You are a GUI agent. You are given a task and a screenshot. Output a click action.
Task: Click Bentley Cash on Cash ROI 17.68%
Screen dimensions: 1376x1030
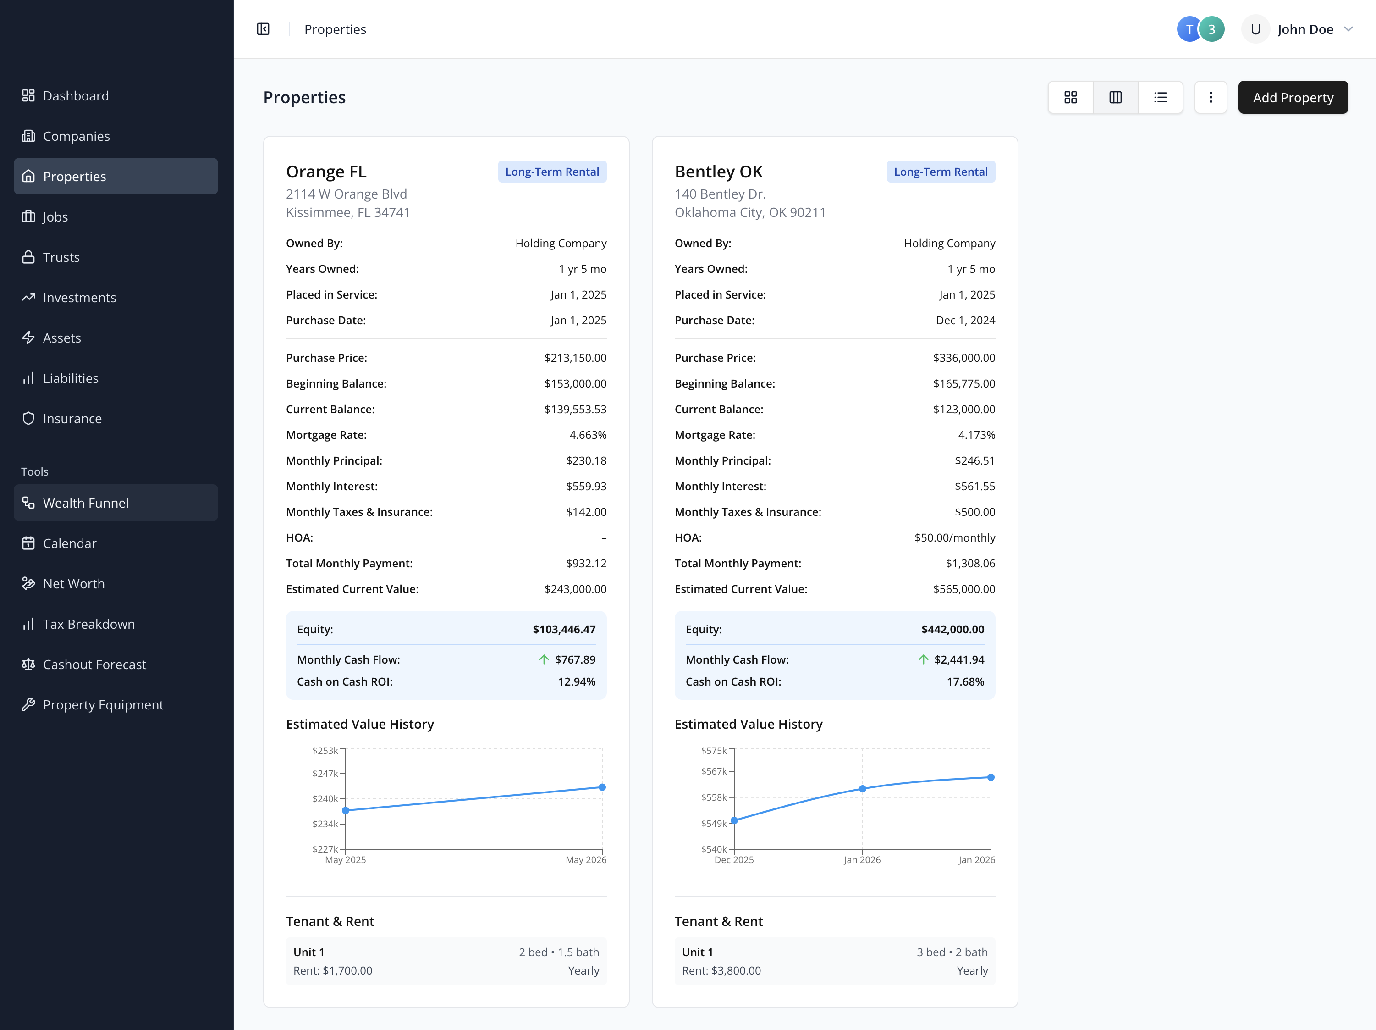(x=965, y=681)
